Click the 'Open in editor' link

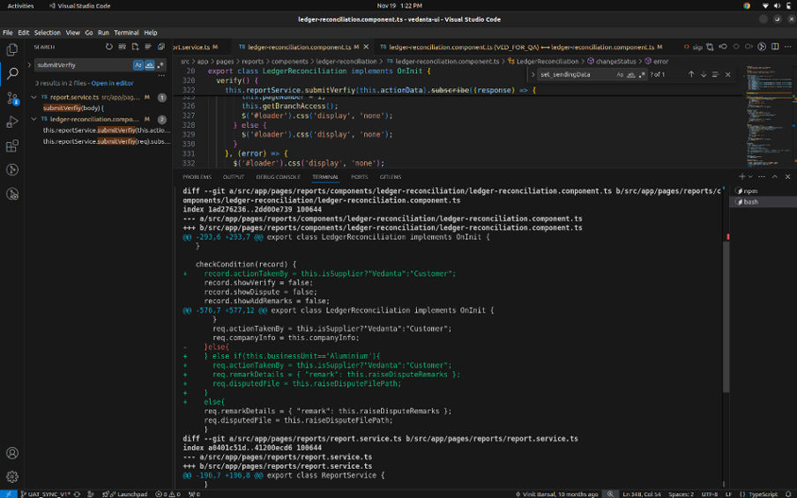tap(112, 83)
